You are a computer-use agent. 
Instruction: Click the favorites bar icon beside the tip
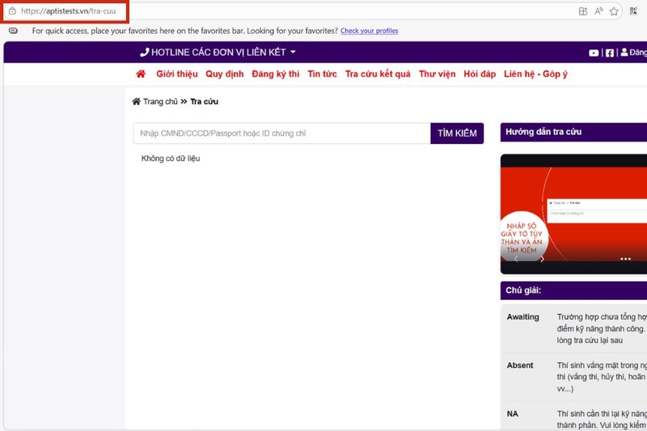point(13,31)
